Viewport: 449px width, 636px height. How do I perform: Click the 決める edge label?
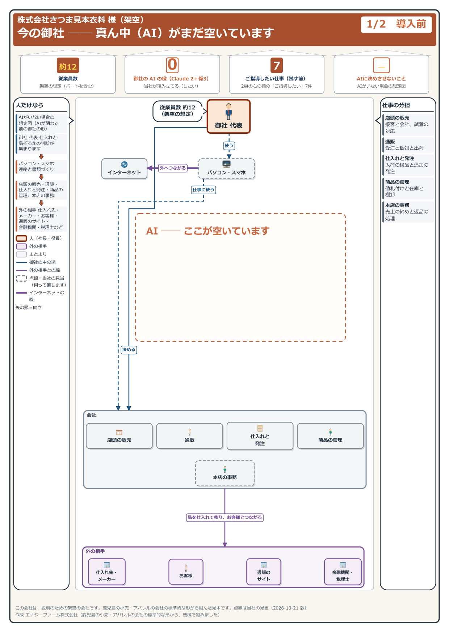click(x=129, y=350)
